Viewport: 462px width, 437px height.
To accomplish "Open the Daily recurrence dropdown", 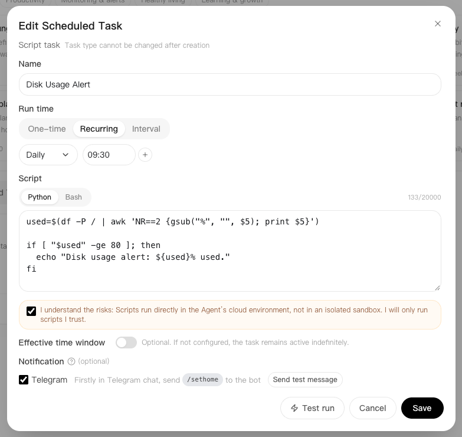I will click(x=48, y=155).
